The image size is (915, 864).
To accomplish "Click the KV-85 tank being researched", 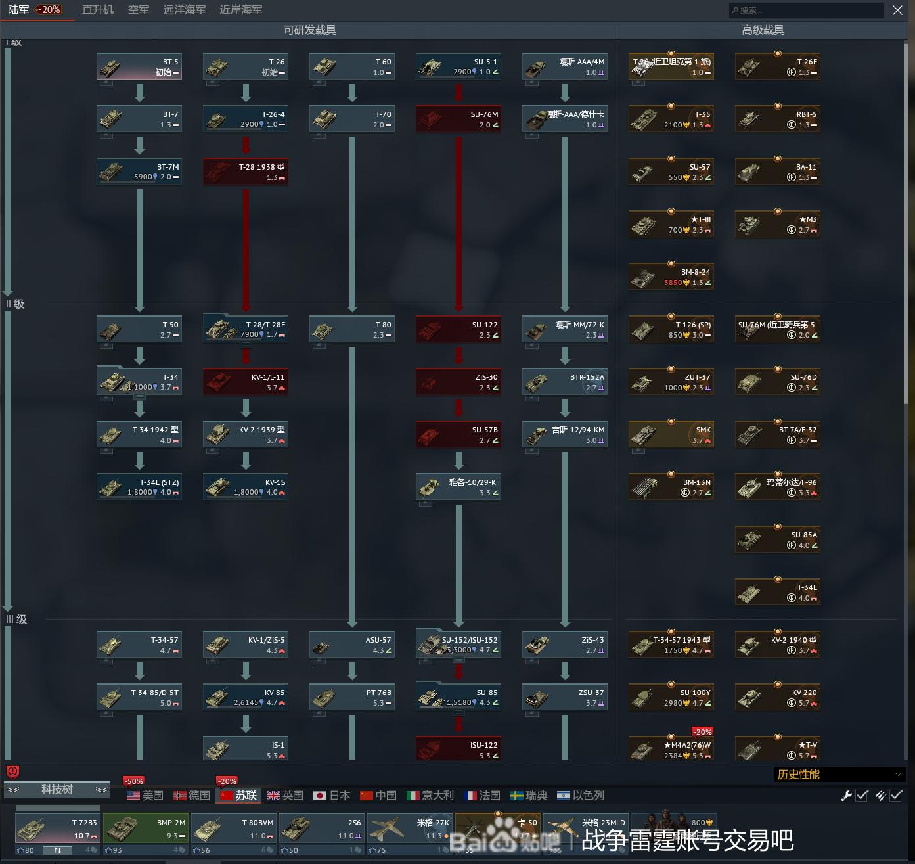I will point(246,697).
